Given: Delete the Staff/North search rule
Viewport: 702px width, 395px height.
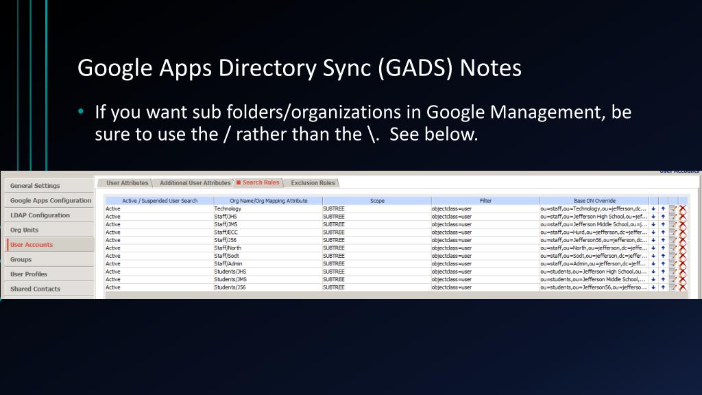Looking at the screenshot, I should [682, 248].
